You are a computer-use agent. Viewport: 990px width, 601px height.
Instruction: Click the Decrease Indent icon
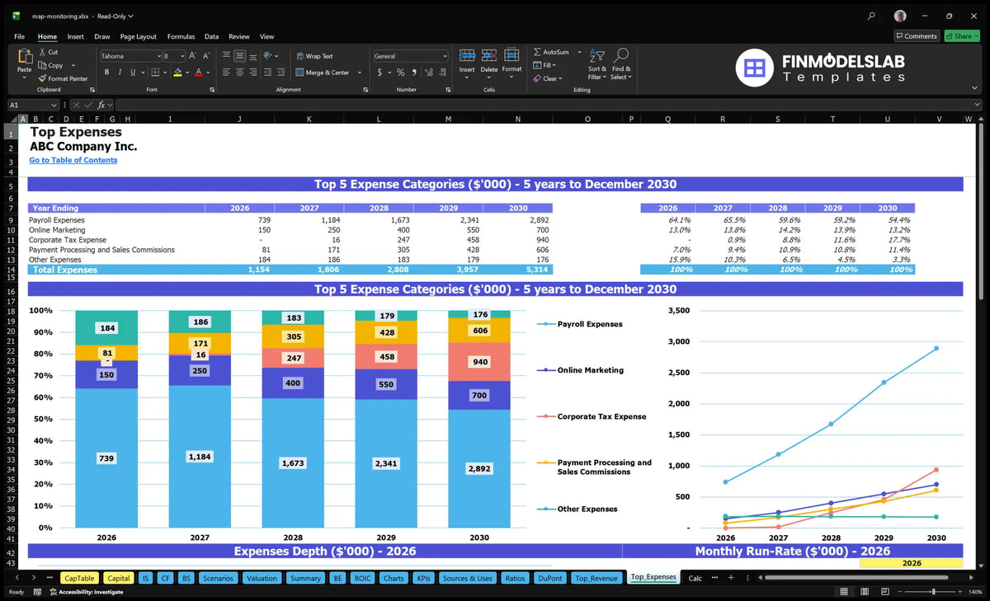click(x=269, y=73)
